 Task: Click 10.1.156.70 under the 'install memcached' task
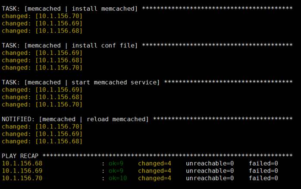click(59, 16)
